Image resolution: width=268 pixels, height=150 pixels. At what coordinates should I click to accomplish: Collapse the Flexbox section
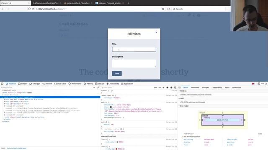pos(179,91)
